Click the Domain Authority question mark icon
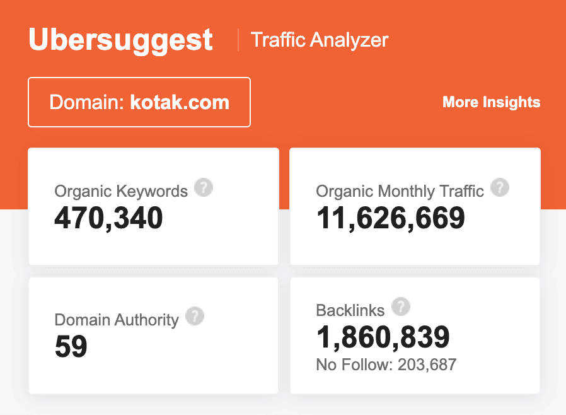Viewport: 566px width, 415px height. pyautogui.click(x=195, y=316)
